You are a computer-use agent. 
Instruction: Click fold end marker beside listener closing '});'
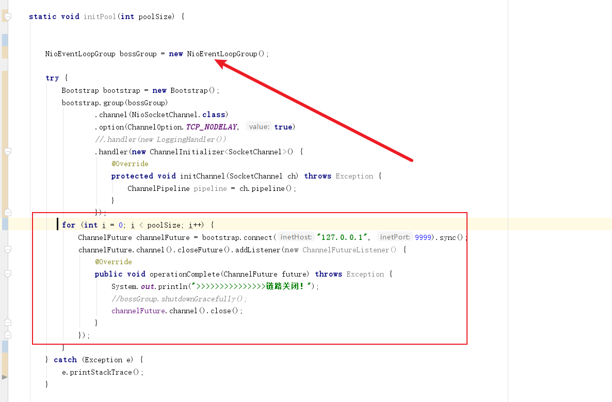tap(7, 335)
